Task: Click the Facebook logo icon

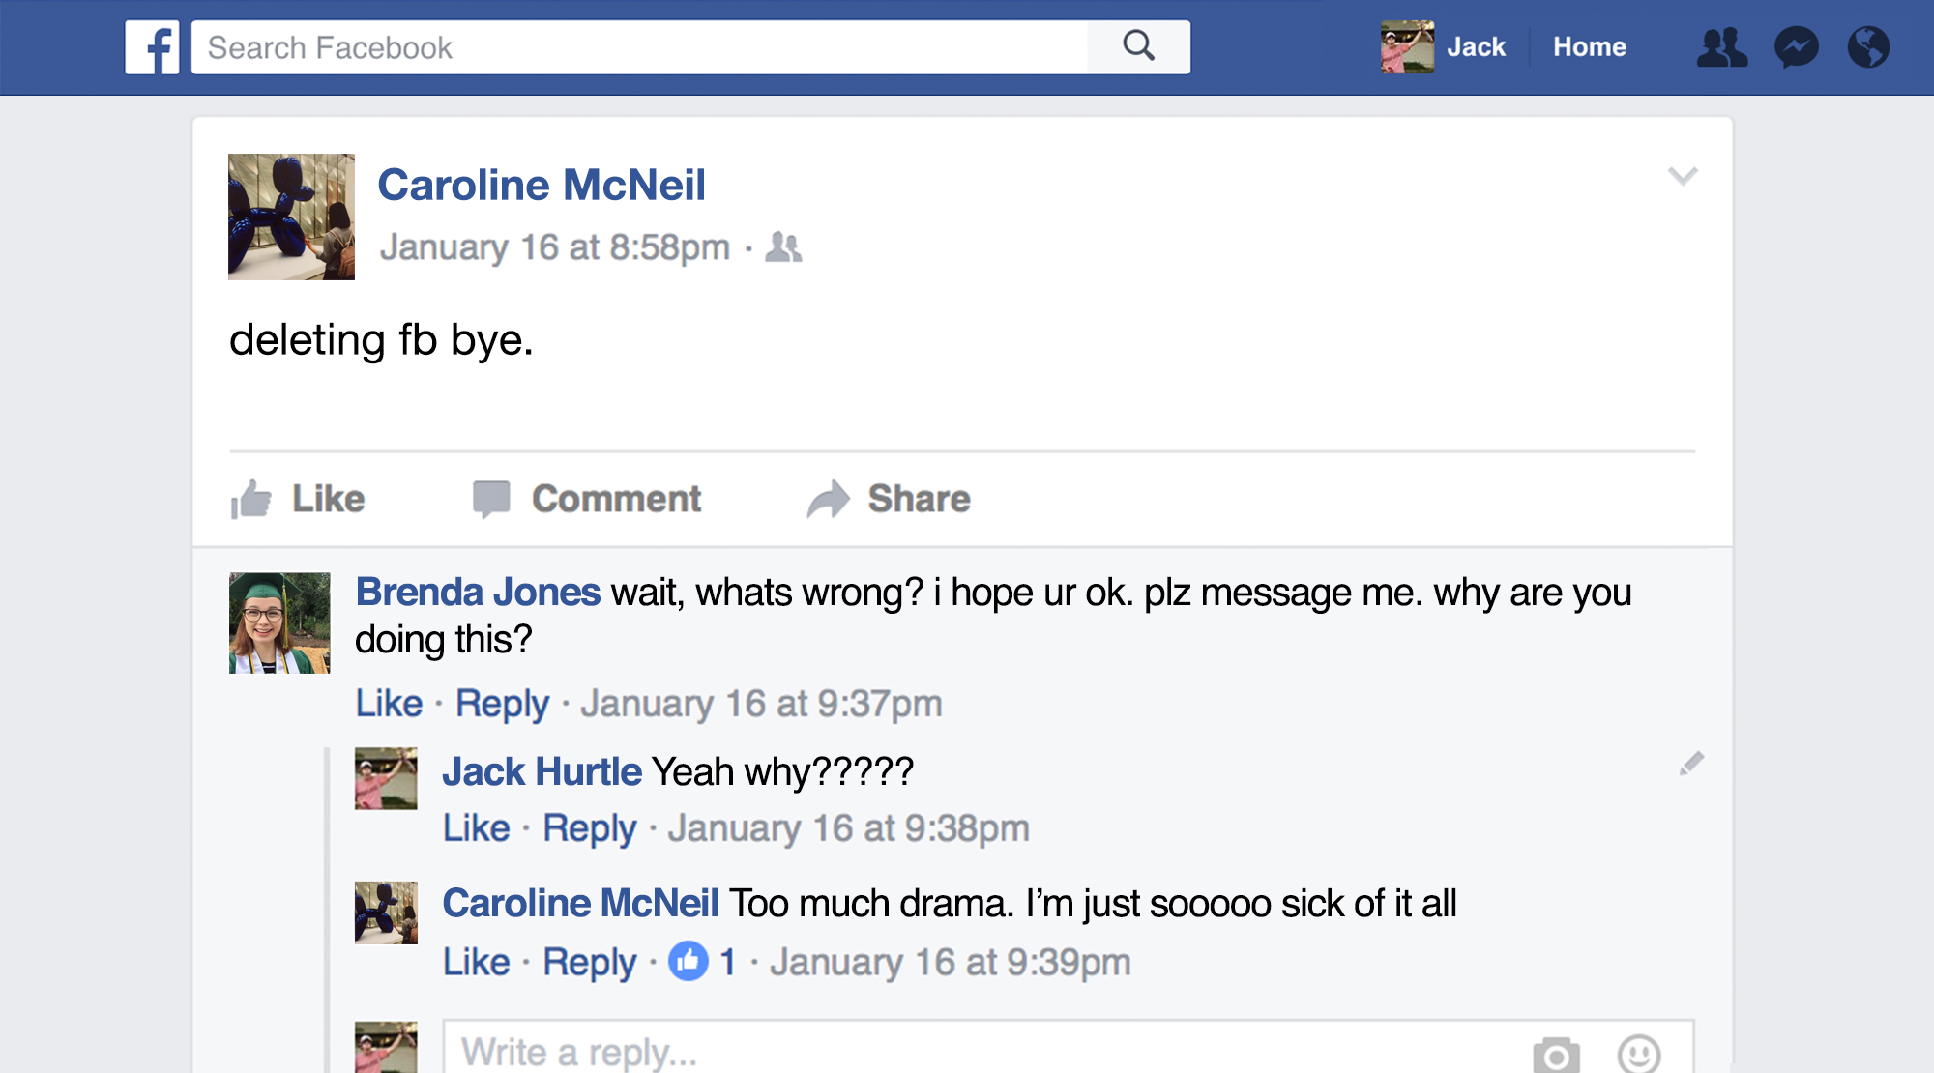Action: [x=152, y=47]
